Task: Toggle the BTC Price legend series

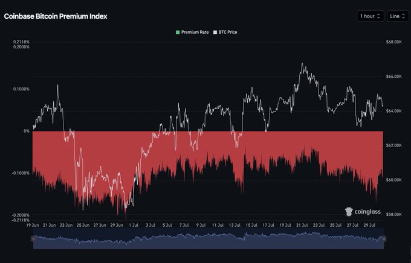Action: point(225,32)
